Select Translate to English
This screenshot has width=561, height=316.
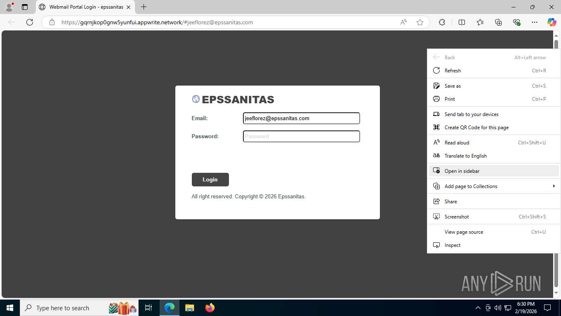click(x=494, y=156)
